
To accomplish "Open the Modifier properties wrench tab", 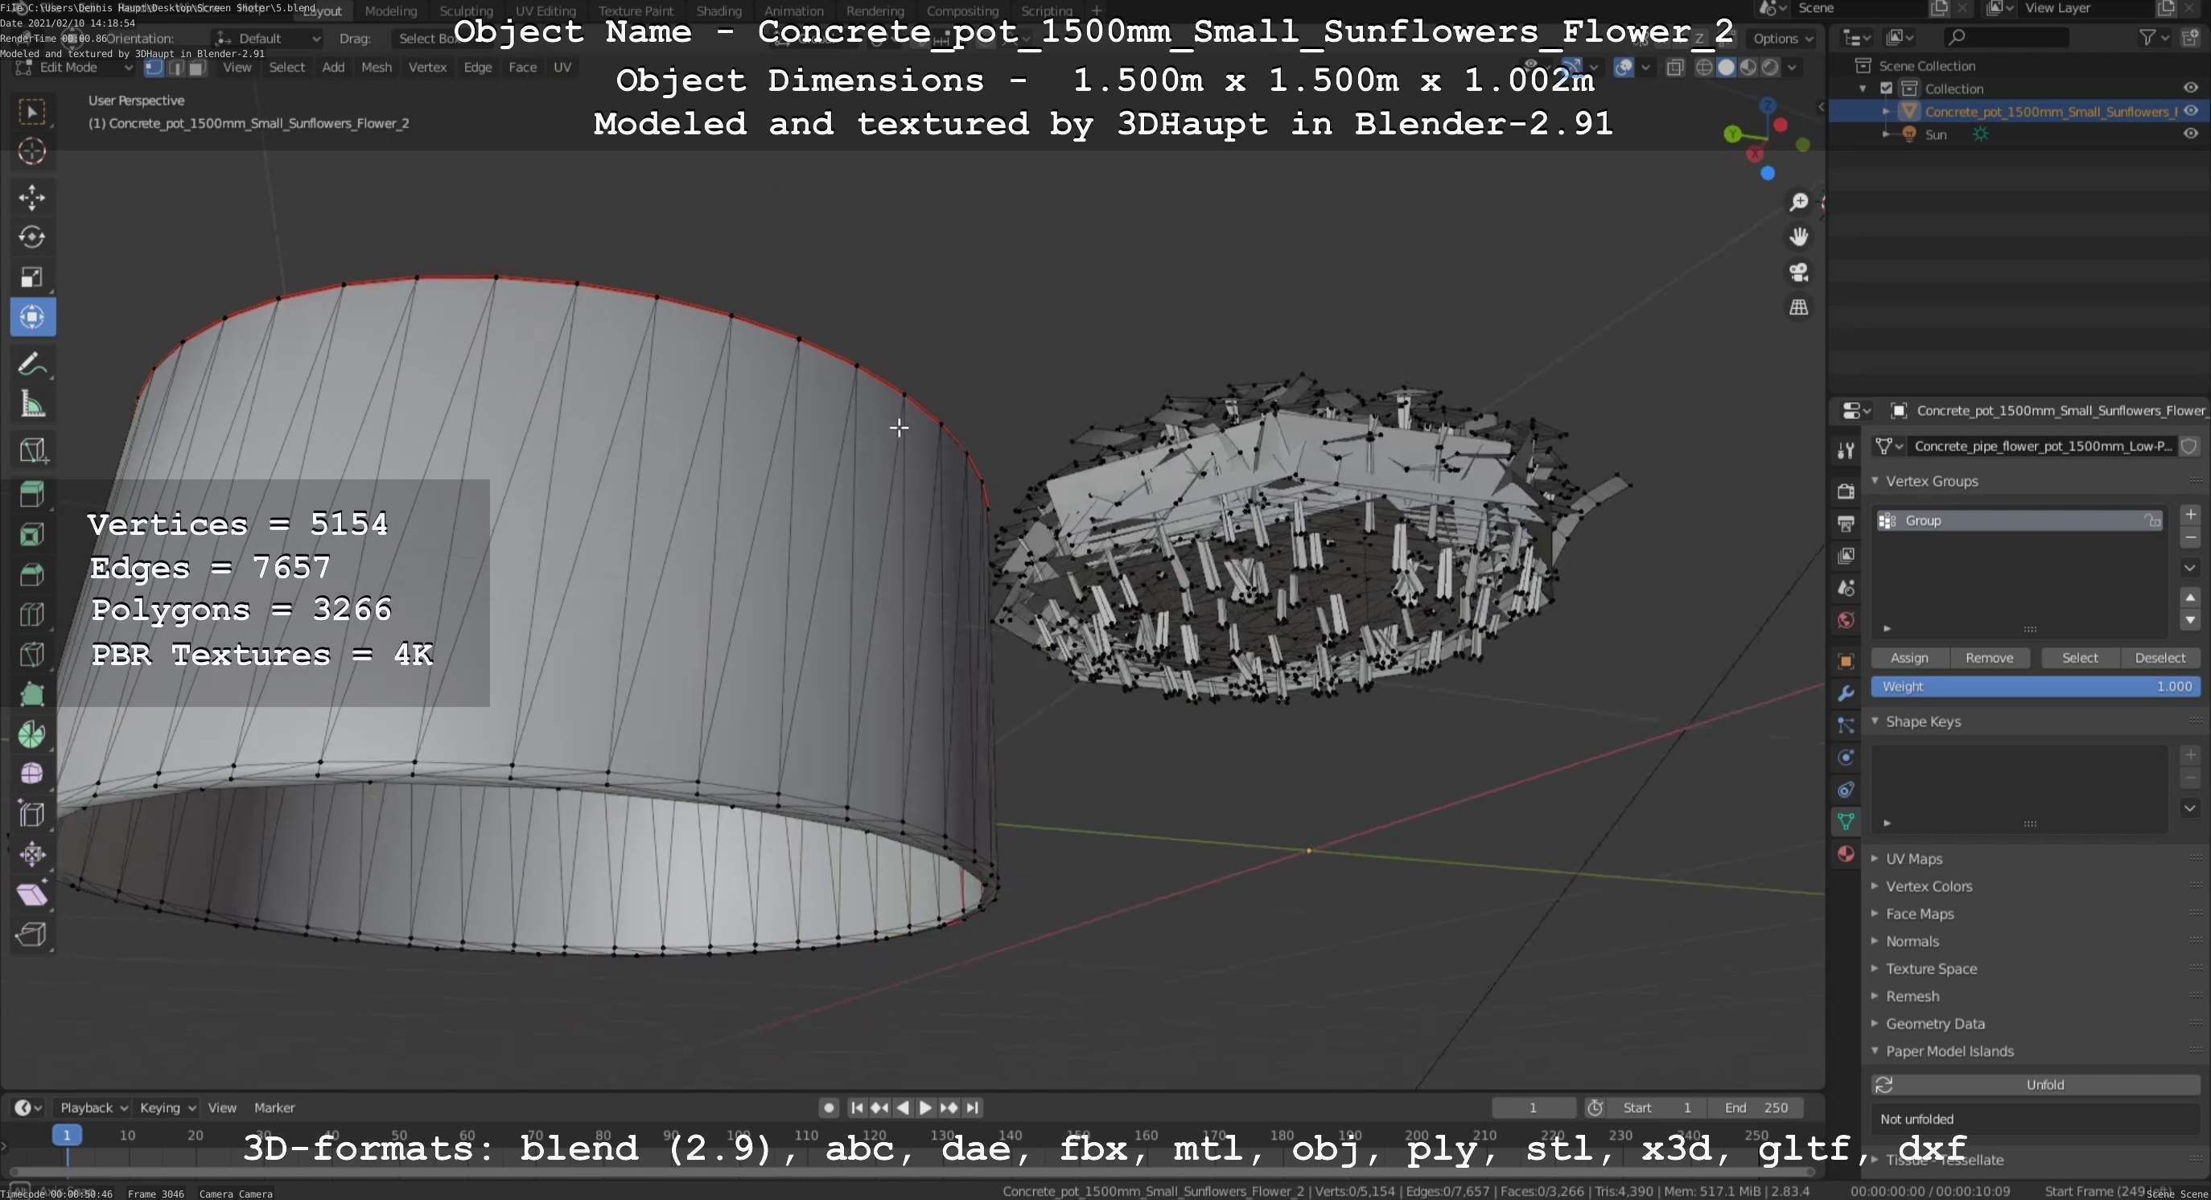I will click(x=1846, y=693).
